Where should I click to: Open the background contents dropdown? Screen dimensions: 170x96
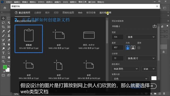pos(130,79)
